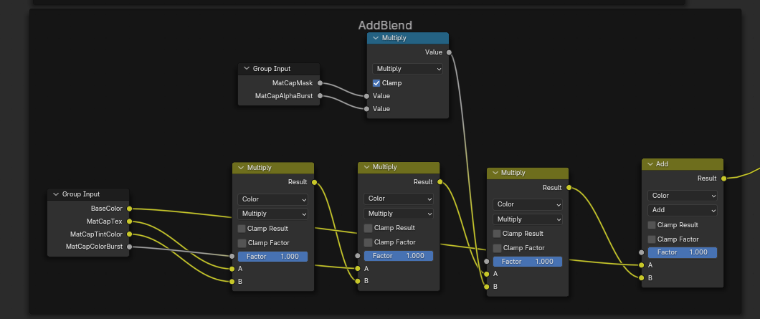Click the AddBlend frame title label
Image resolution: width=760 pixels, height=319 pixels.
385,25
